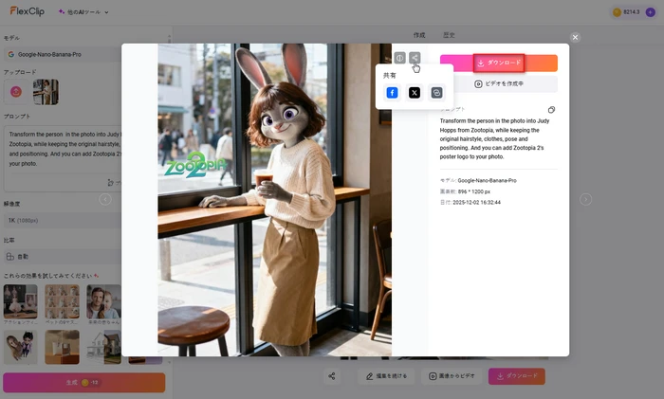Click the share icon above the popup
This screenshot has width=664, height=399.
pyautogui.click(x=415, y=58)
